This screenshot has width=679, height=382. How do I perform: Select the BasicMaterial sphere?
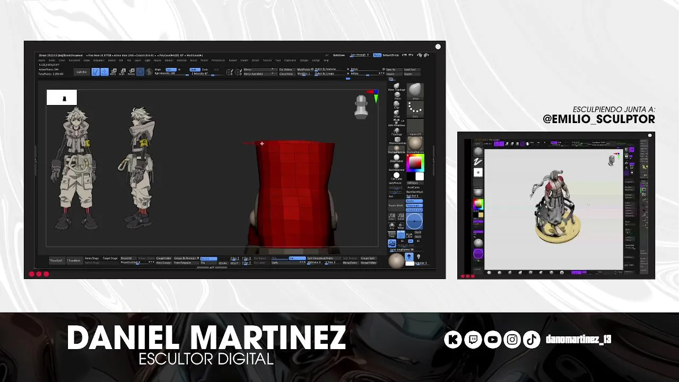point(397,166)
